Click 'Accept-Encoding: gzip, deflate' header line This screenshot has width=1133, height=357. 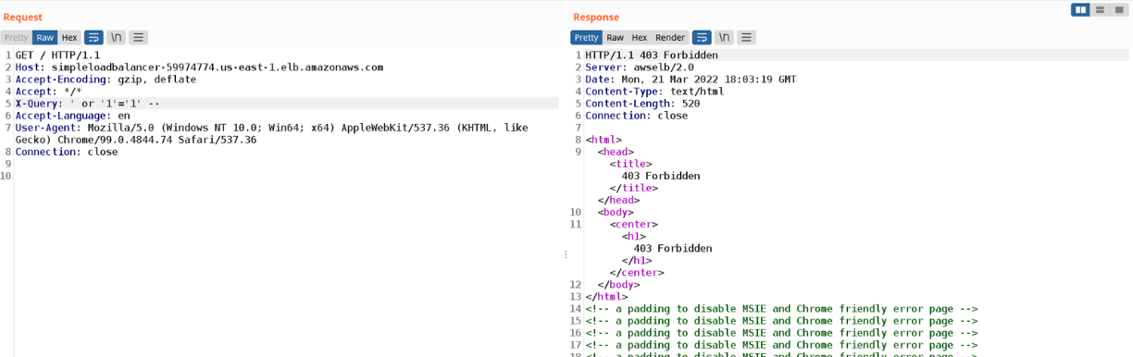point(106,80)
